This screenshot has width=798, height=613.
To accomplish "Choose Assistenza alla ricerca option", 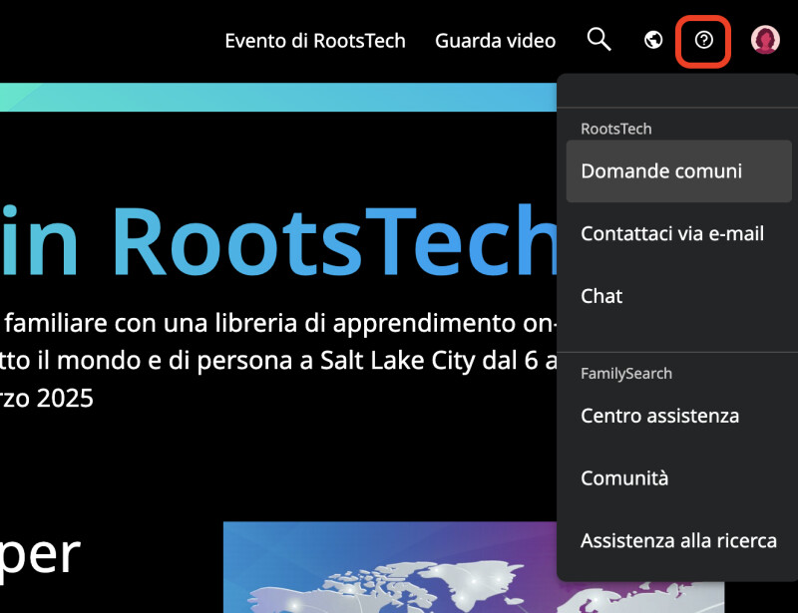I will click(679, 540).
